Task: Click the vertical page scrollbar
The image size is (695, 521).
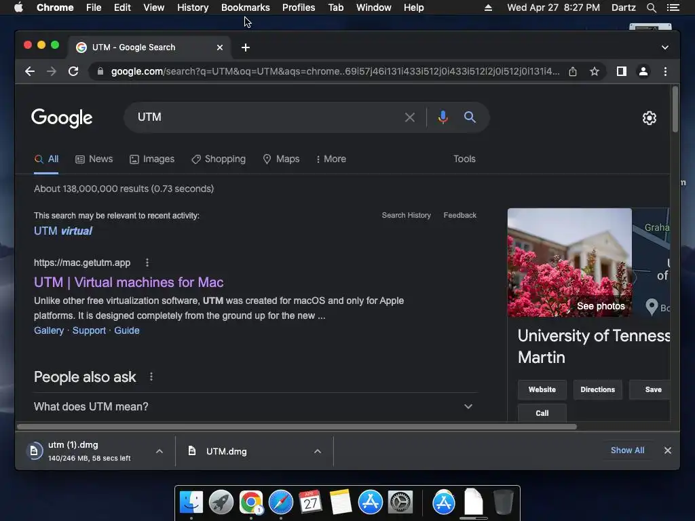Action: click(x=675, y=109)
